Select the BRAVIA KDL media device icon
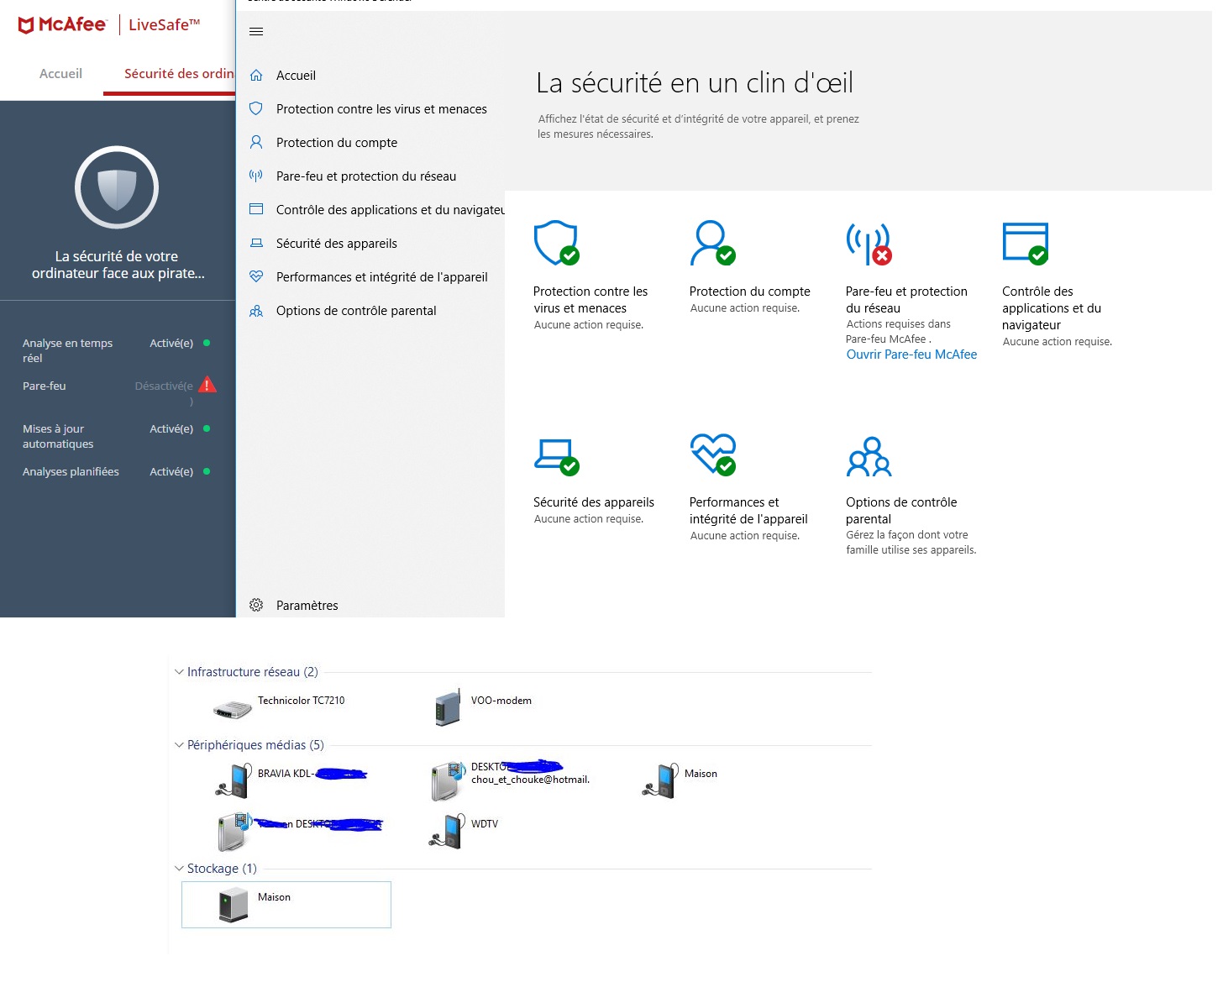The image size is (1223, 998). [234, 780]
